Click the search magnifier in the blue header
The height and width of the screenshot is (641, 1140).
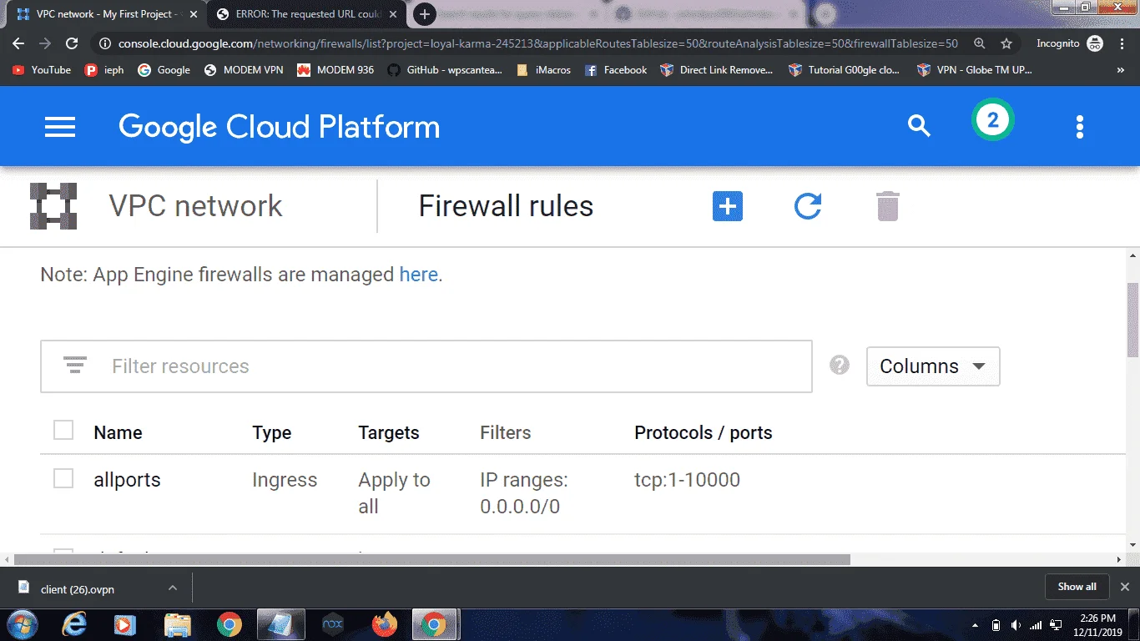pos(919,126)
